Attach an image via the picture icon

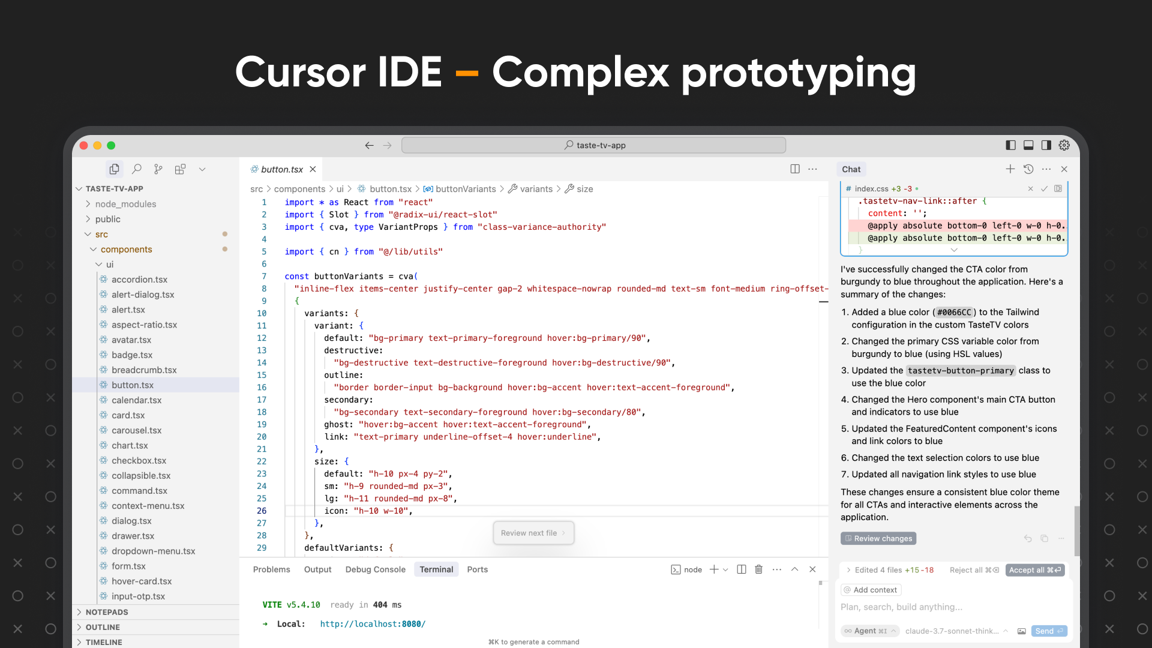[x=1021, y=631]
